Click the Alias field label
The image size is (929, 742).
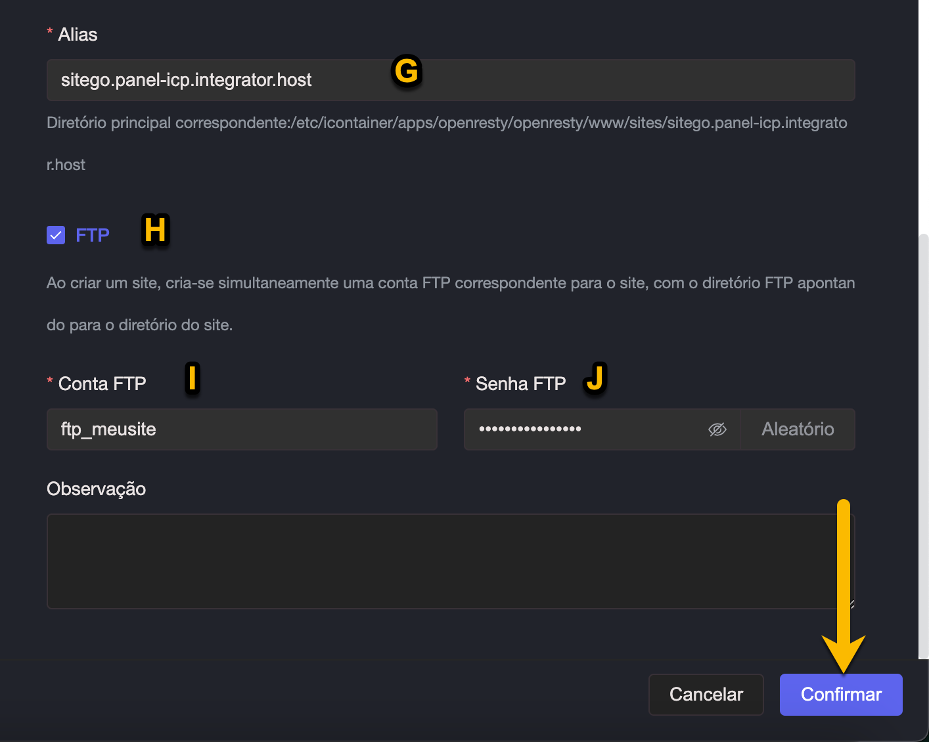pos(78,35)
